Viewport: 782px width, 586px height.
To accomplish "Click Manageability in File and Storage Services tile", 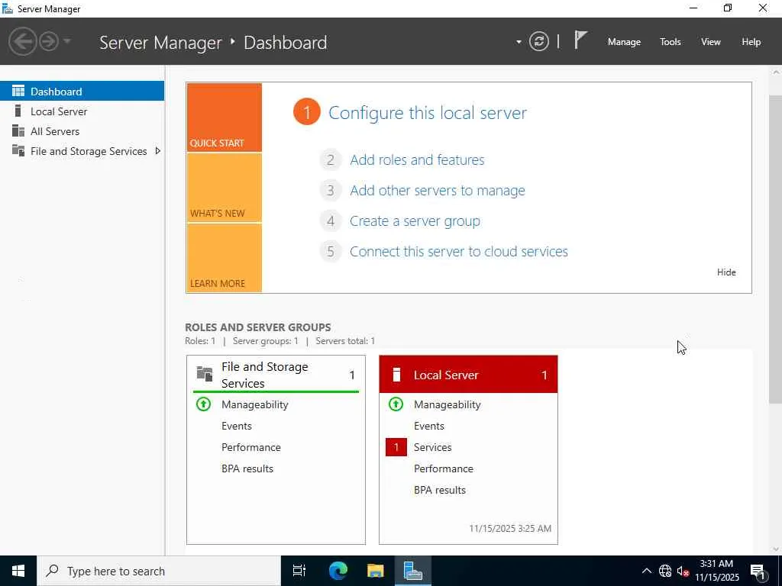I will point(255,404).
